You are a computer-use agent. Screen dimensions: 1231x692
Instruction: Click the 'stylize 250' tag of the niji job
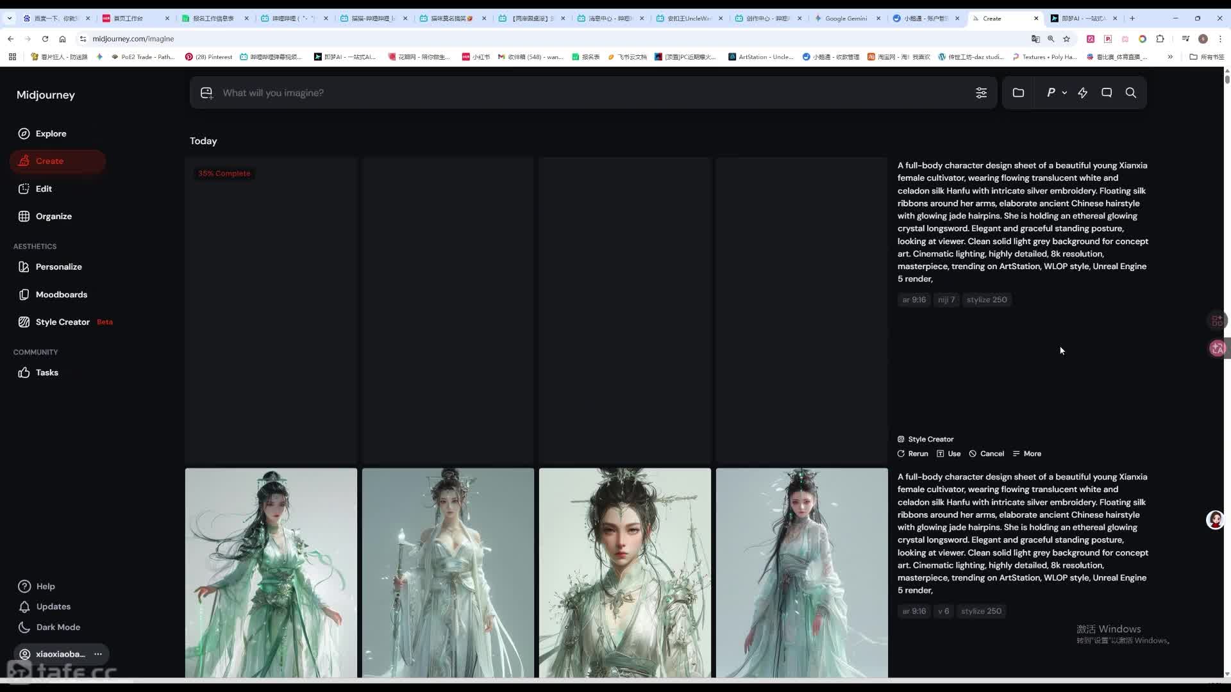(x=987, y=300)
